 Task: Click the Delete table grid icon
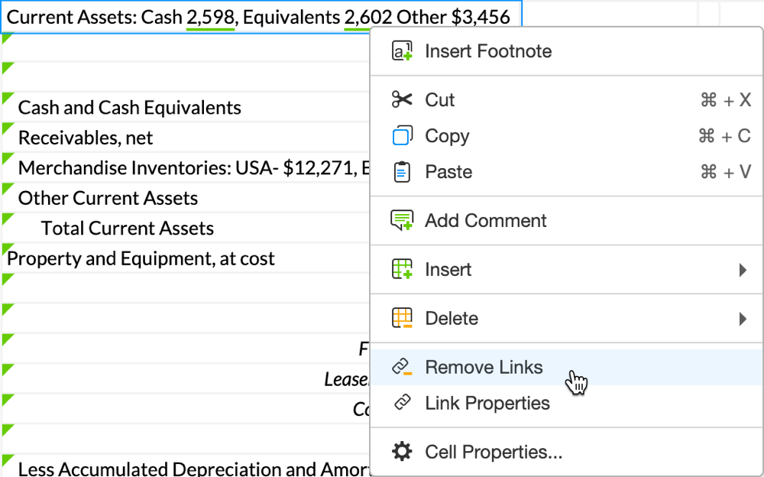tap(402, 319)
